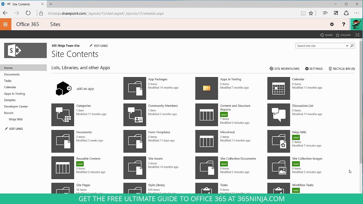Open the web note icon

336,13
